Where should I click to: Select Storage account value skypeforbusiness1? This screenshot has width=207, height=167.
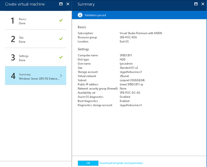(131, 72)
